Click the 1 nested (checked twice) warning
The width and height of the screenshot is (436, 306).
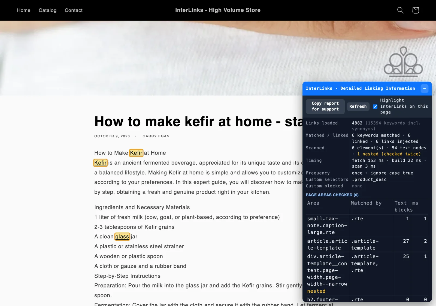[389, 154]
